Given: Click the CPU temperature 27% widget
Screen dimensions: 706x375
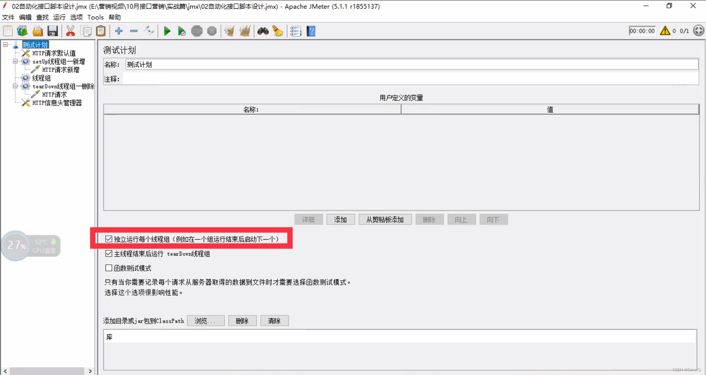Looking at the screenshot, I should tap(31, 246).
